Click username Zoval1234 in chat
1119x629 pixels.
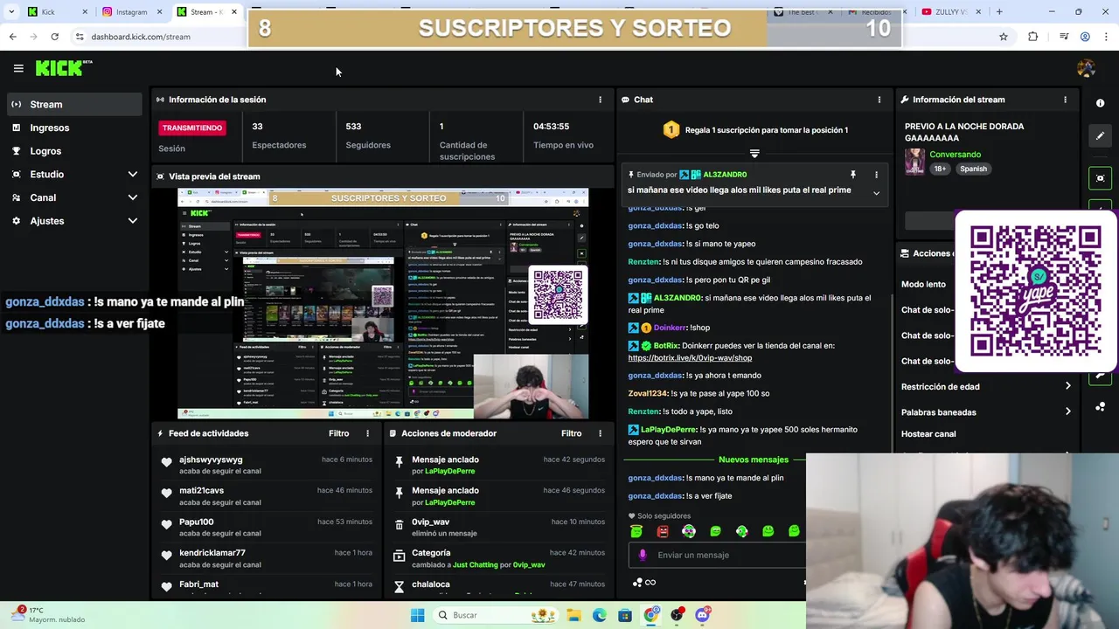(648, 393)
